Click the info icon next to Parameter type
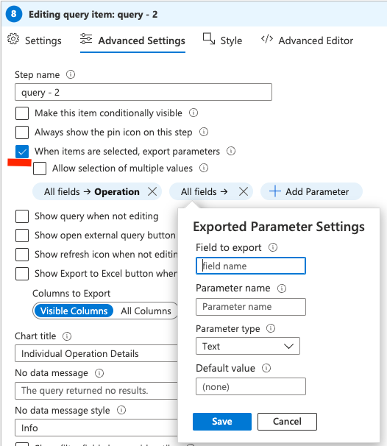The width and height of the screenshot is (387, 446). tap(271, 328)
